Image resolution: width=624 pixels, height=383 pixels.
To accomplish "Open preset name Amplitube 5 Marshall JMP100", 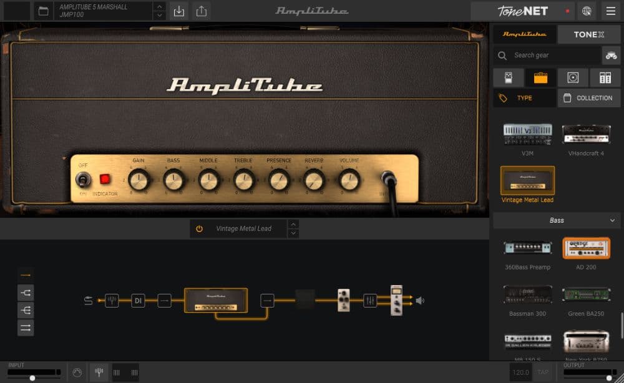I will [104, 11].
